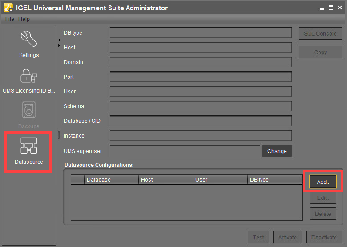Viewport: 347px width, 247px height.
Task: Click into the UMS superuser field
Action: 185,151
